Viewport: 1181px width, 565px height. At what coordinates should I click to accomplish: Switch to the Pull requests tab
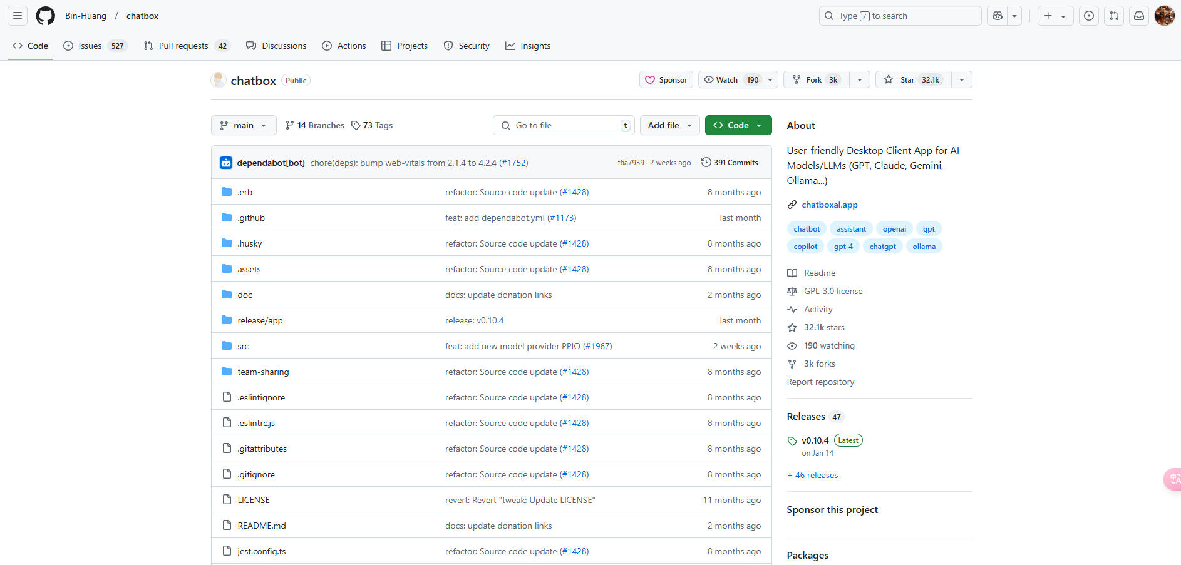pyautogui.click(x=187, y=46)
